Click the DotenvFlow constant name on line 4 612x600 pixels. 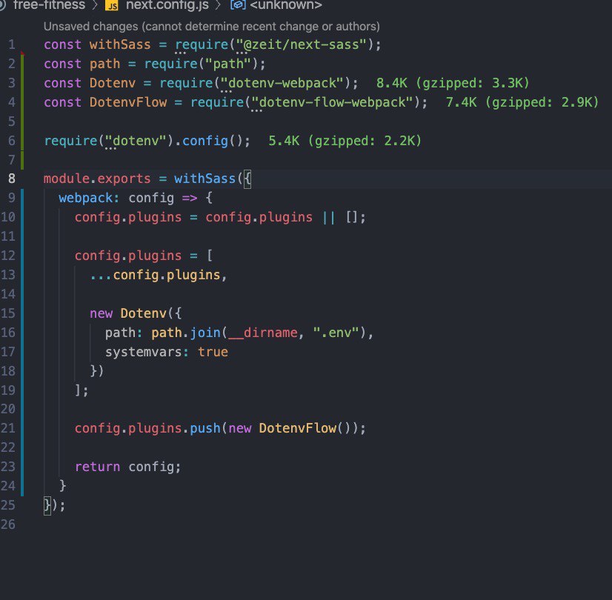coord(128,102)
